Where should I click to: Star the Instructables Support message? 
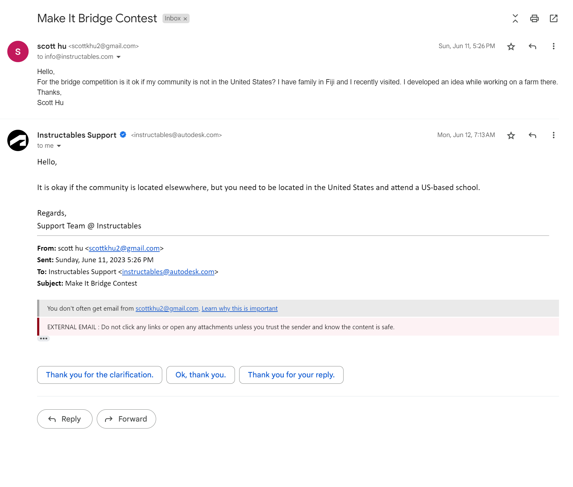click(x=511, y=135)
